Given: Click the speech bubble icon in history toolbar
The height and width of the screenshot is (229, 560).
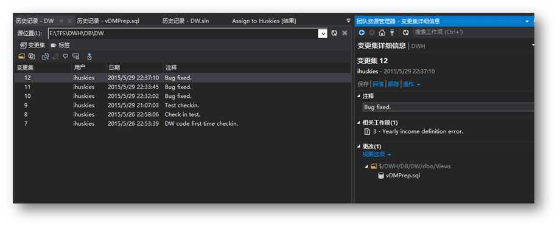Looking at the screenshot, I should [66, 56].
